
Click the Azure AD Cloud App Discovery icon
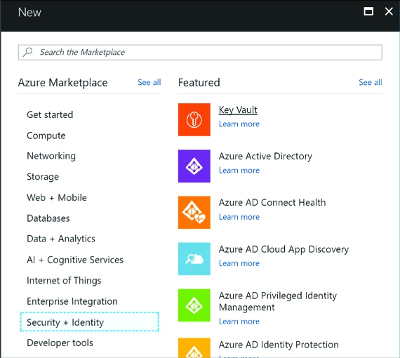194,259
